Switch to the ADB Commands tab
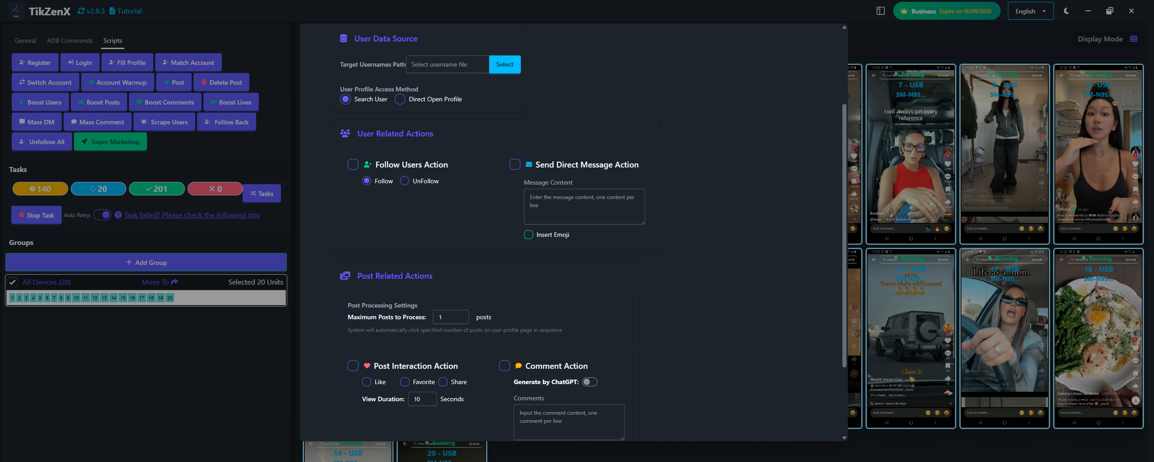Image resolution: width=1154 pixels, height=462 pixels. pyautogui.click(x=69, y=41)
